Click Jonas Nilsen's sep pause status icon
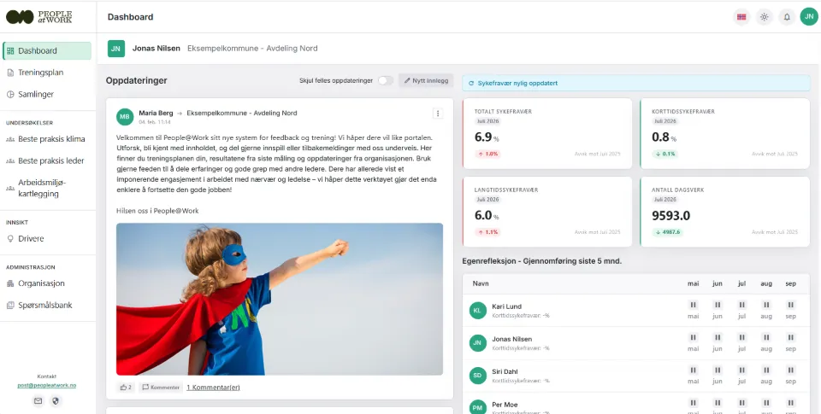Viewport: 821px width, 414px height. (790, 338)
